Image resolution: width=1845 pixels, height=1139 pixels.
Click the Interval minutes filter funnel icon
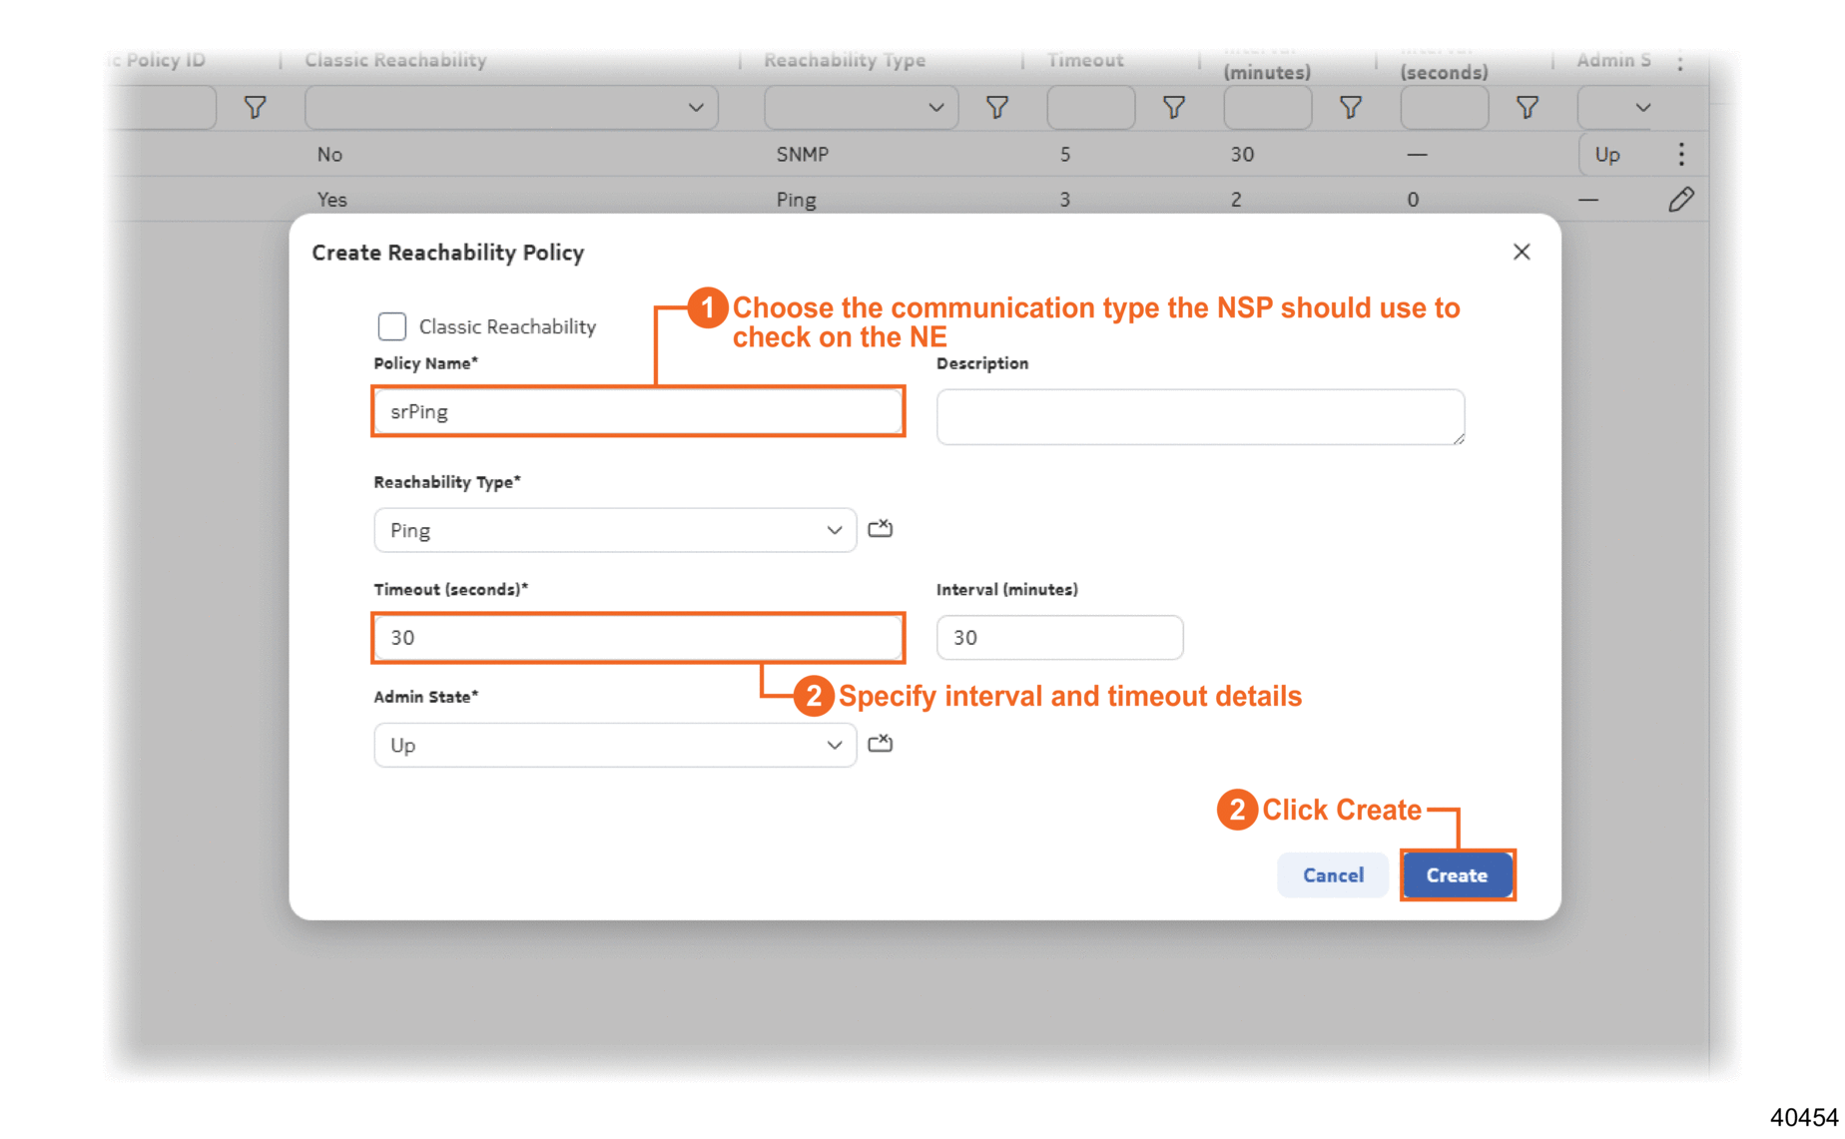coord(1350,108)
